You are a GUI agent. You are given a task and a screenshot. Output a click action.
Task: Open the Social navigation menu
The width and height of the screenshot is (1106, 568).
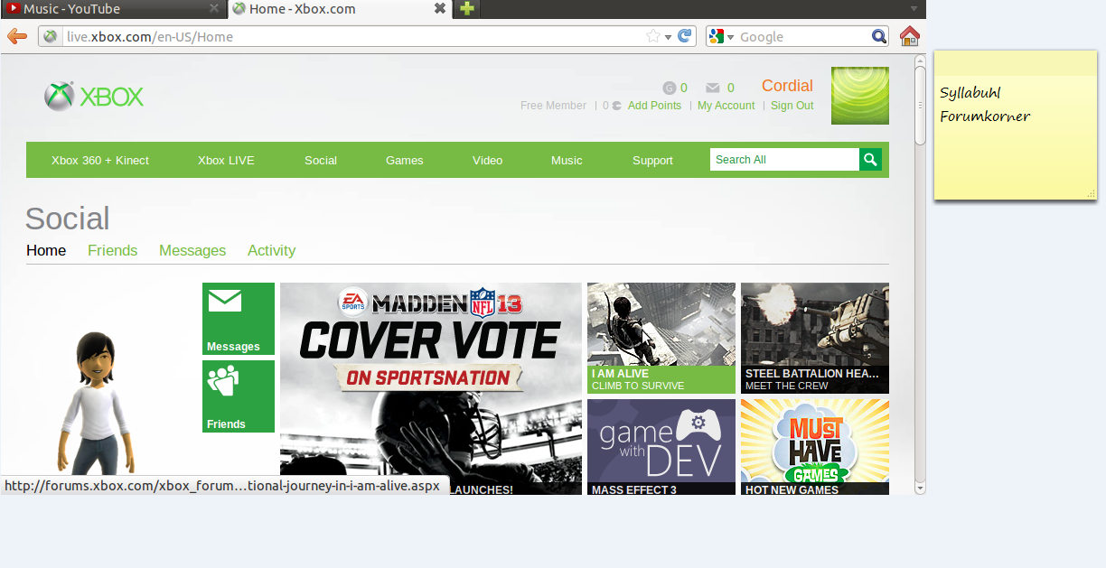pos(321,160)
